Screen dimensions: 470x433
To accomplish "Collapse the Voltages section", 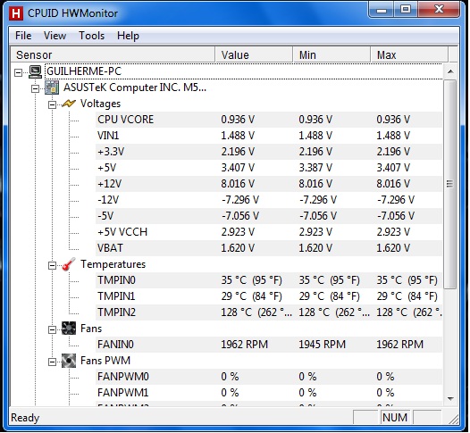I will pyautogui.click(x=53, y=104).
